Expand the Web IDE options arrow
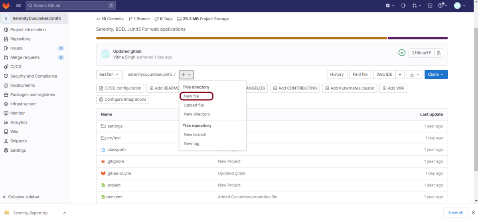Image resolution: width=478 pixels, height=221 pixels. click(400, 74)
